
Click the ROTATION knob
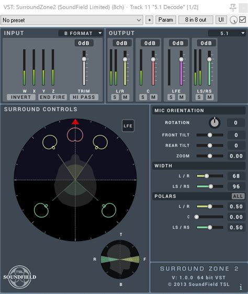click(215, 123)
